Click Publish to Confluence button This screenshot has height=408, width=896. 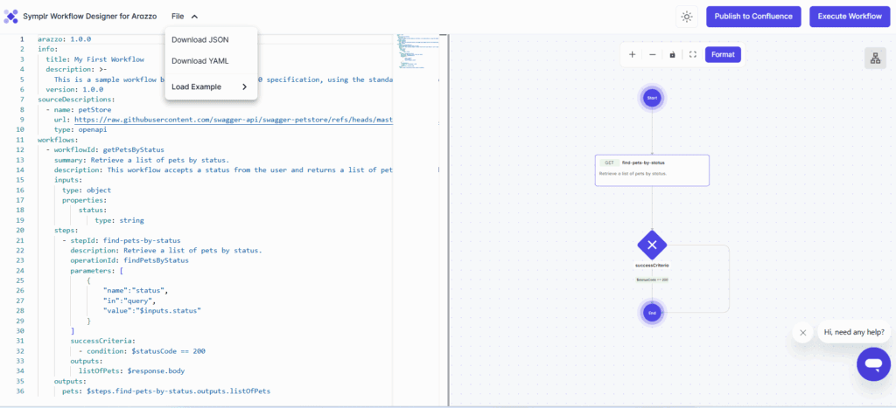pos(753,17)
